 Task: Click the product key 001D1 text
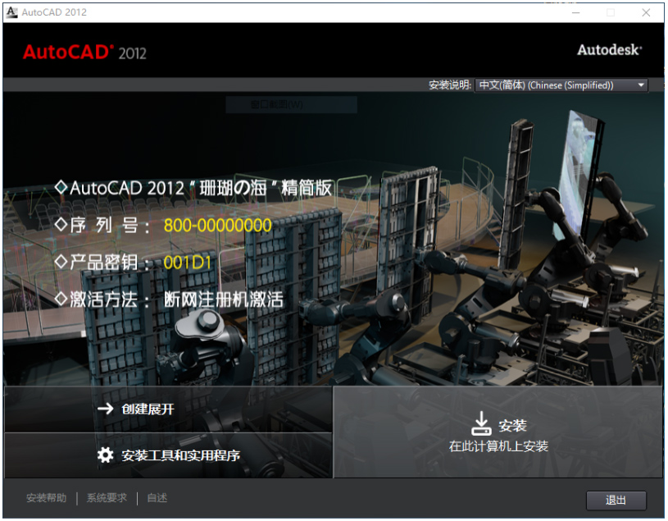point(186,263)
